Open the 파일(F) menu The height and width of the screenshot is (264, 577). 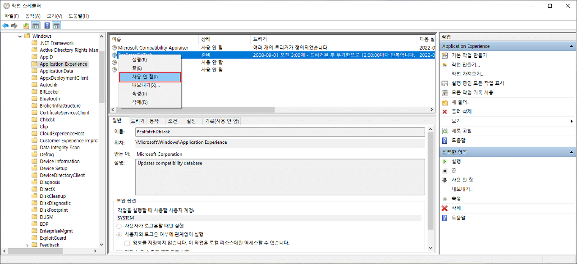tap(11, 16)
